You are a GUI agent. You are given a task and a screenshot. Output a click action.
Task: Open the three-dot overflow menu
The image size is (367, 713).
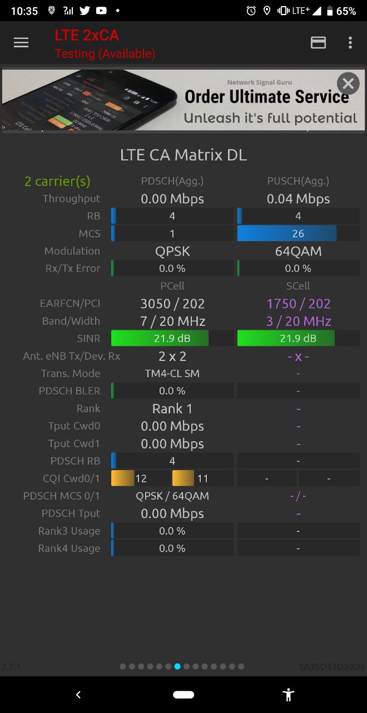350,43
